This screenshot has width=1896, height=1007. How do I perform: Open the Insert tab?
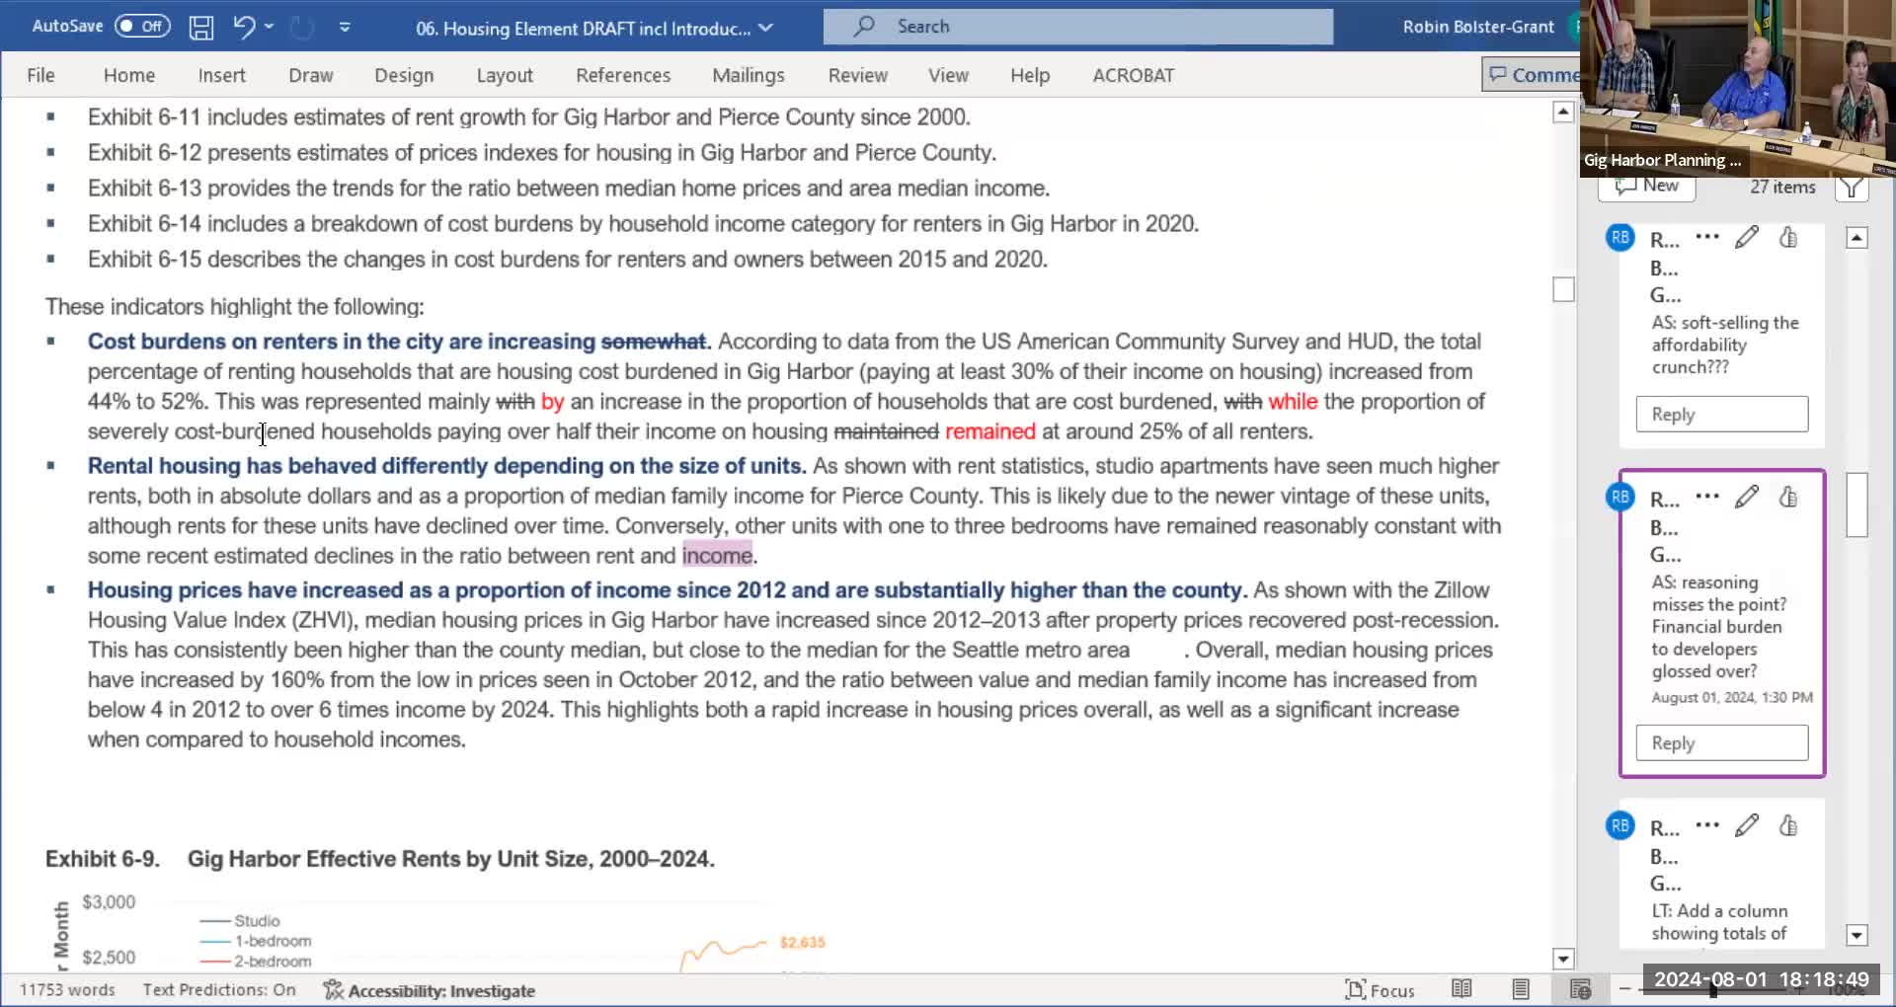(x=221, y=75)
